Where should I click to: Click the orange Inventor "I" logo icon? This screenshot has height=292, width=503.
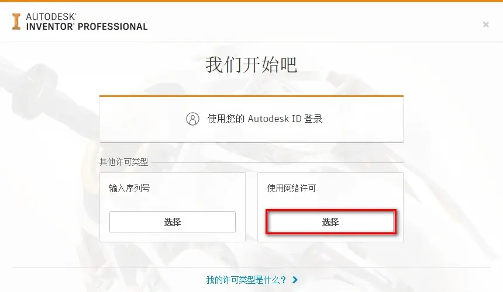[x=16, y=22]
